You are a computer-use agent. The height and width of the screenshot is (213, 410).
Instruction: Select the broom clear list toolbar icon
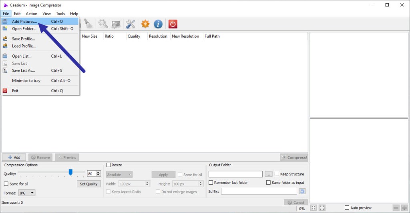click(x=88, y=24)
